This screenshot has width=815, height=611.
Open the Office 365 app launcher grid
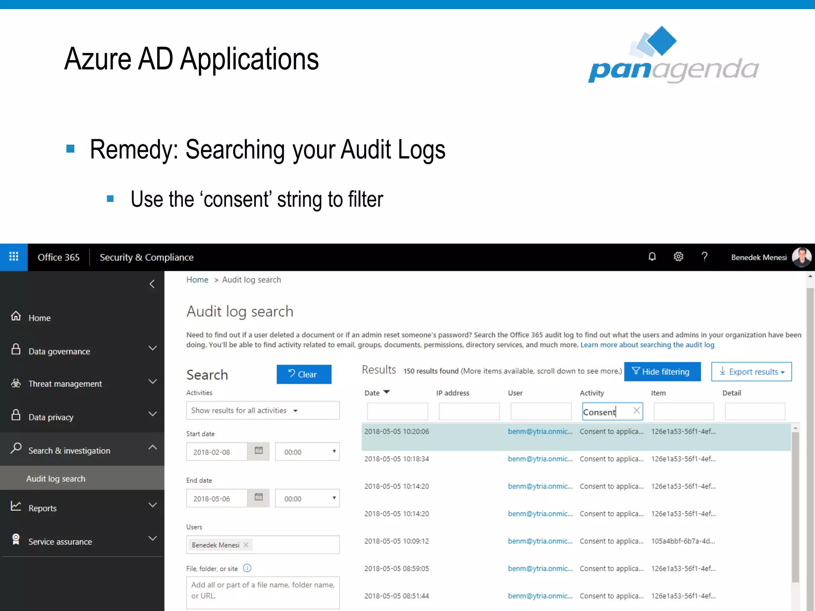(x=14, y=257)
